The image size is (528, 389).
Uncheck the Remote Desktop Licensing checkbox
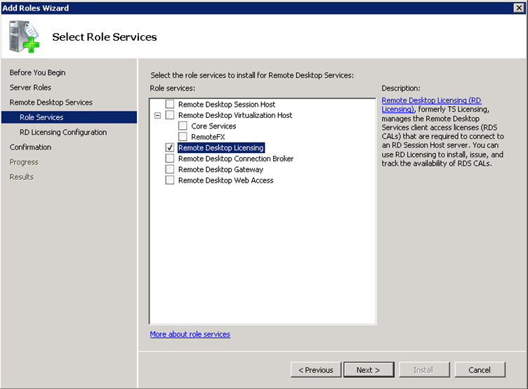pos(170,147)
